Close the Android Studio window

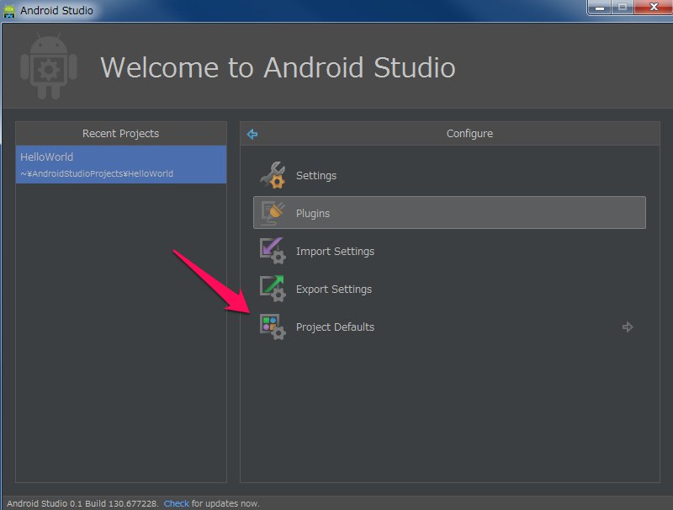[x=654, y=8]
